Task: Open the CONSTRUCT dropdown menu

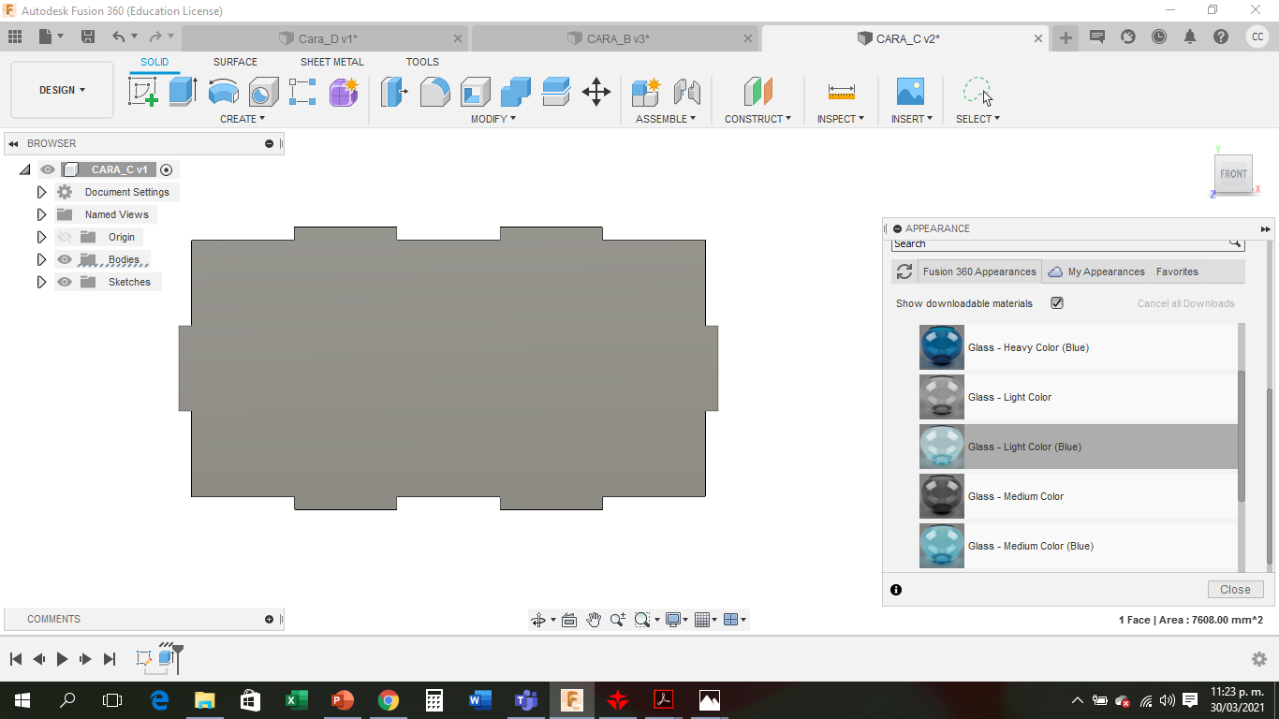Action: (757, 119)
